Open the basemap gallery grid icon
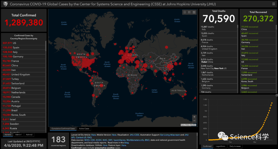 tap(194, 12)
